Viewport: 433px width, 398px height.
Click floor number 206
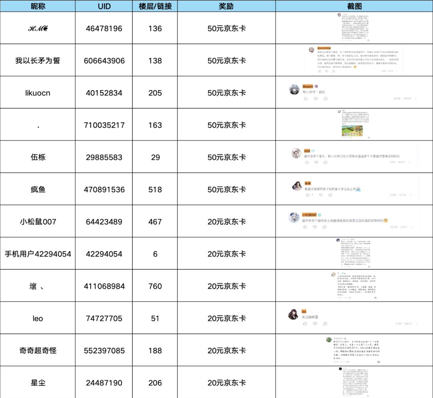(155, 383)
